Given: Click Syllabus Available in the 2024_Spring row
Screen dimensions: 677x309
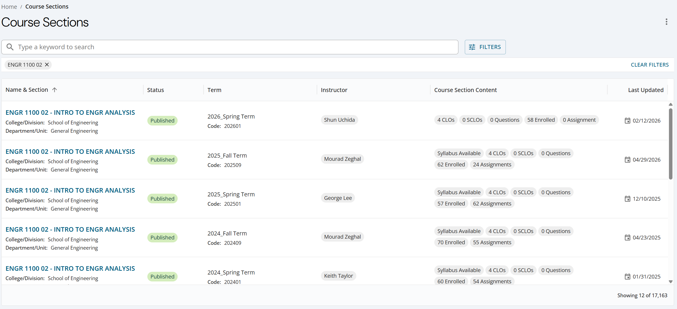Looking at the screenshot, I should [x=459, y=270].
